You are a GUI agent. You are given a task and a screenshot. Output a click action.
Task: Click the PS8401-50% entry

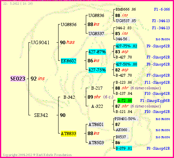tap(127, 119)
